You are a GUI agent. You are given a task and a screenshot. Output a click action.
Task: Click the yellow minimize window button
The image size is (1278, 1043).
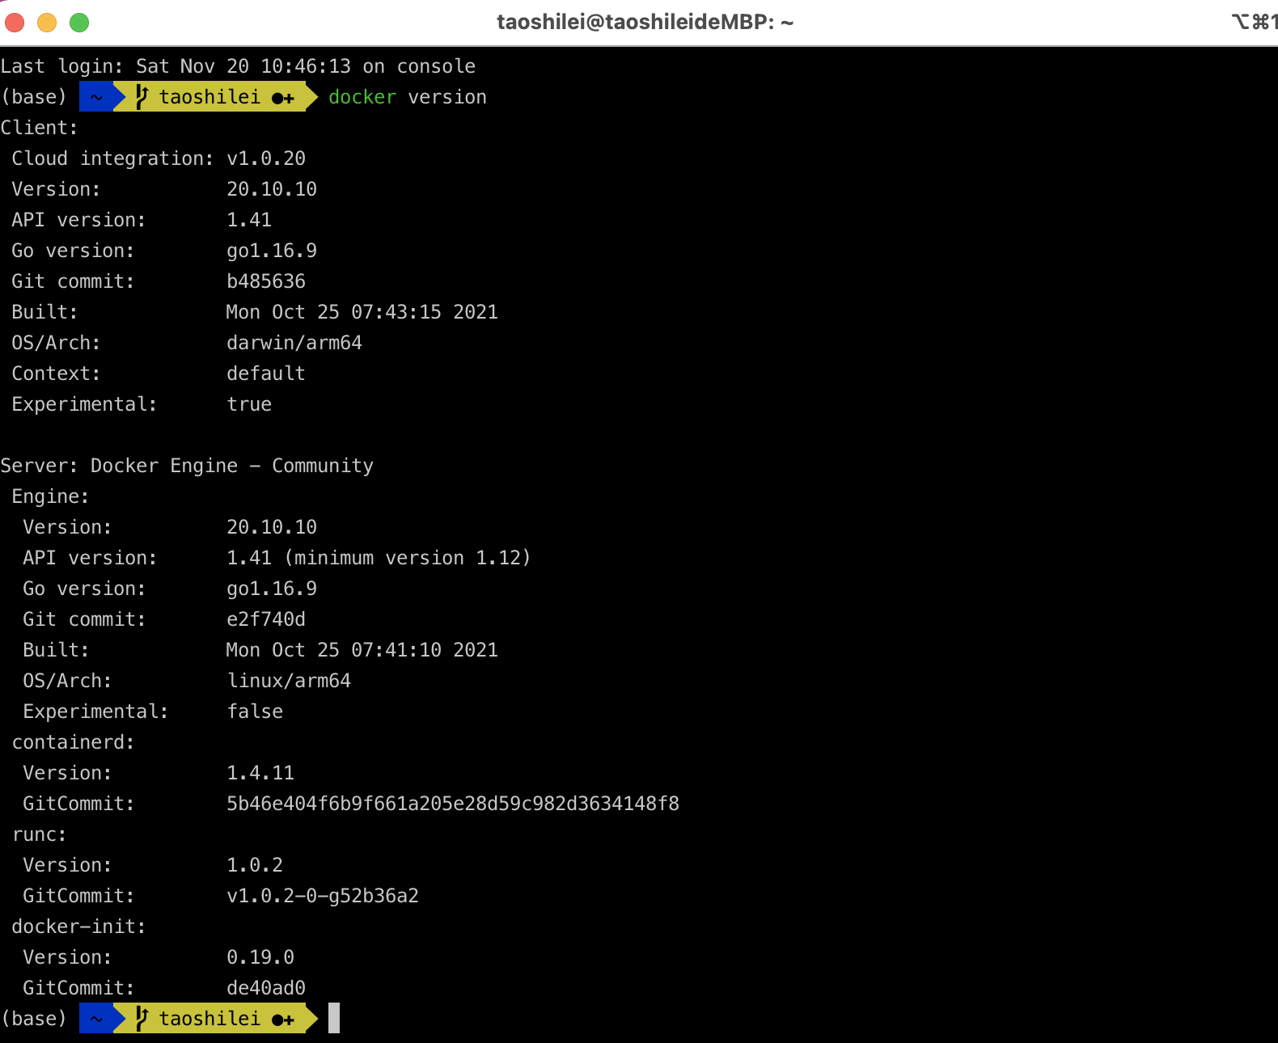pyautogui.click(x=47, y=23)
